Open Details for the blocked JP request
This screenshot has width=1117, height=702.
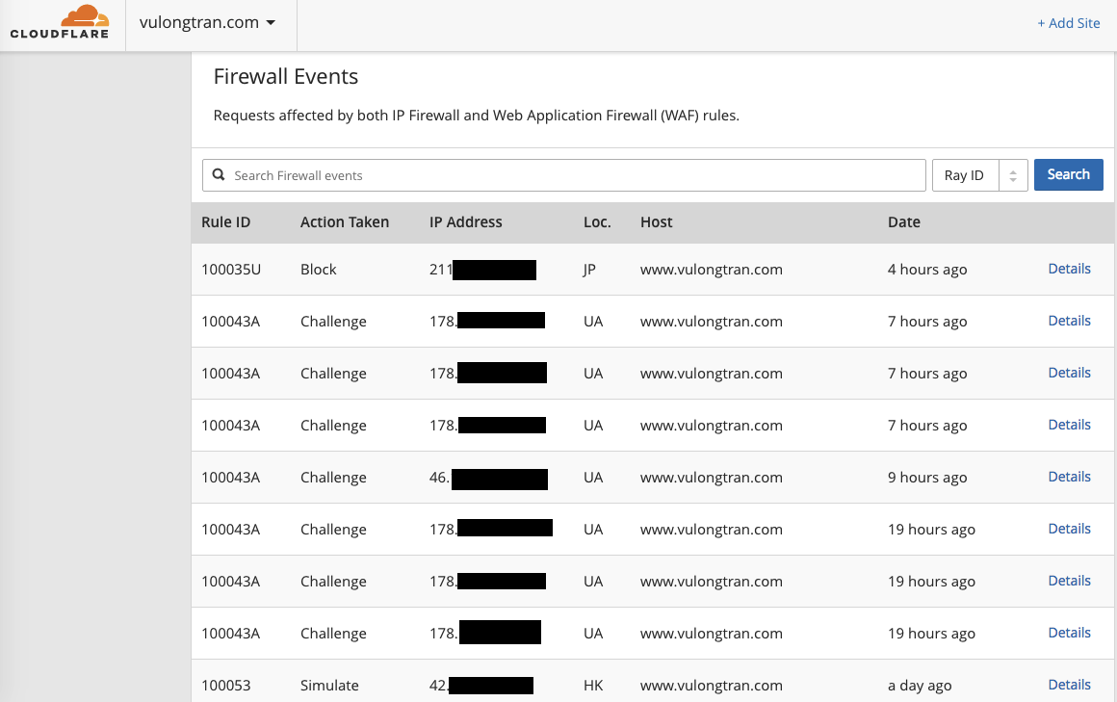pyautogui.click(x=1069, y=269)
